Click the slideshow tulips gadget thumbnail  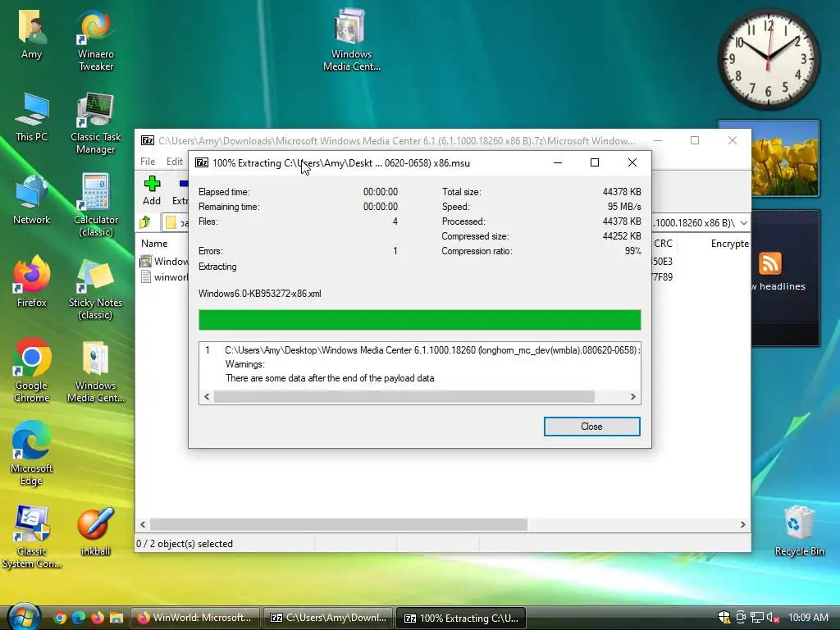pos(785,158)
